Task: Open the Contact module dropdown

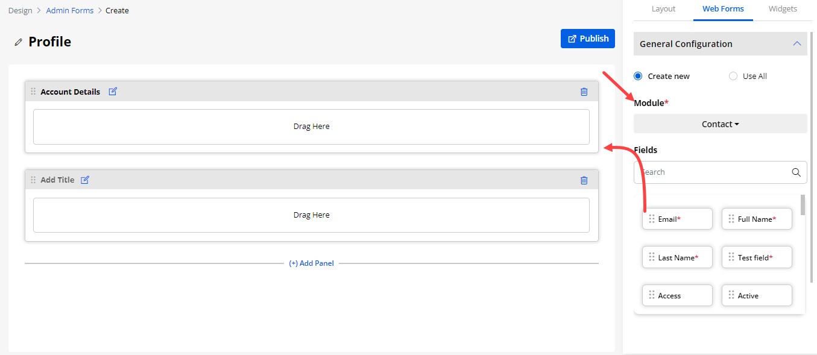Action: pyautogui.click(x=720, y=124)
